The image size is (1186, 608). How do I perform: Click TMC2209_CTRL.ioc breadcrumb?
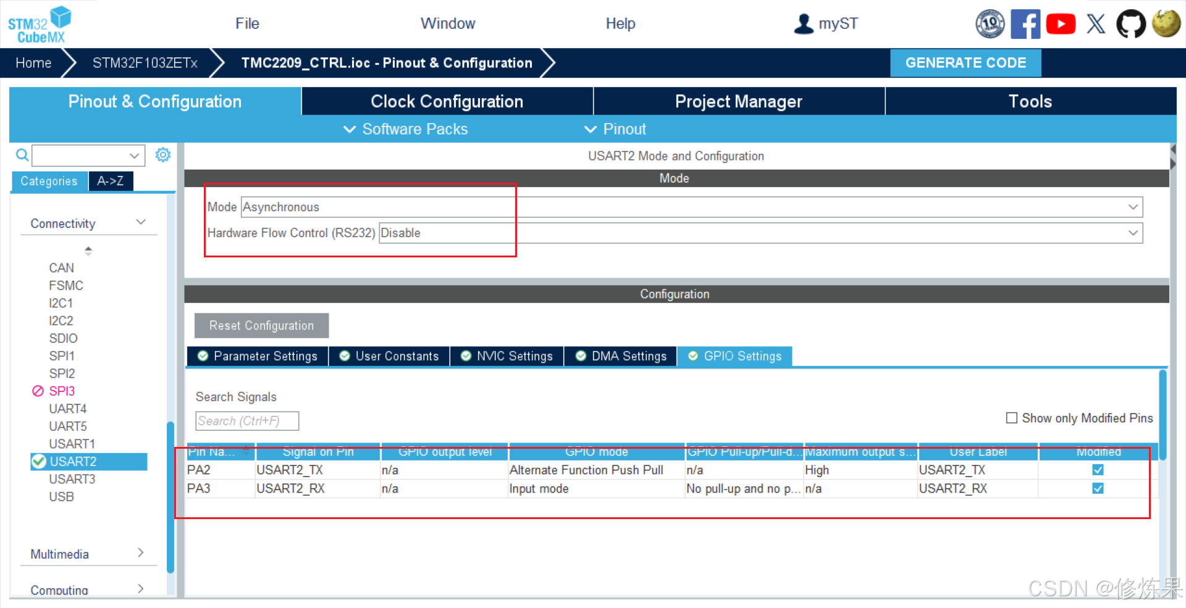coord(387,63)
